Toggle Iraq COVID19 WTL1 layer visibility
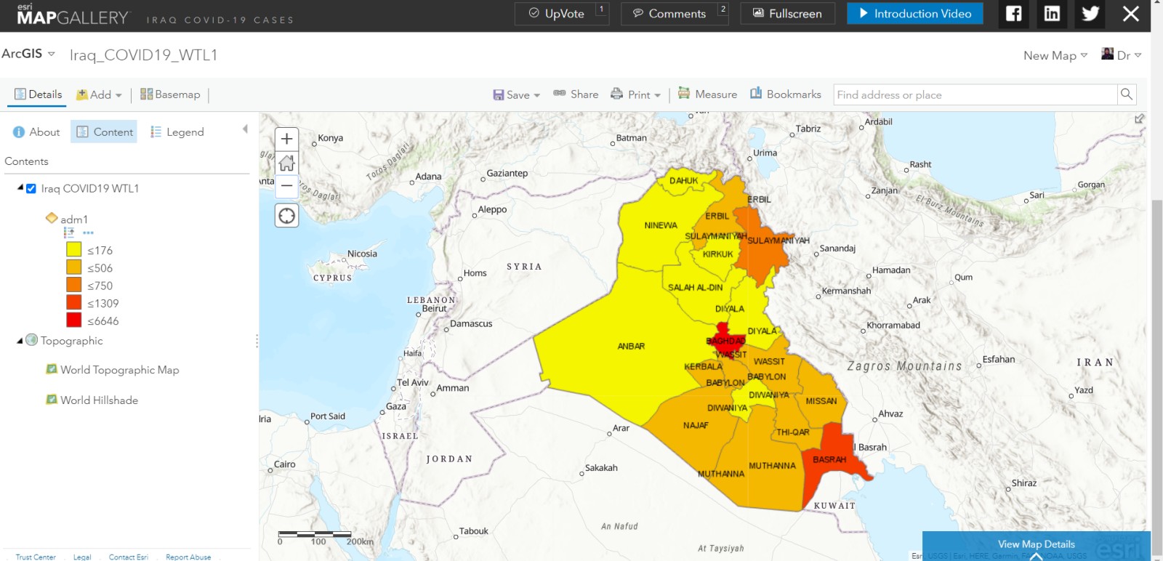 tap(31, 188)
